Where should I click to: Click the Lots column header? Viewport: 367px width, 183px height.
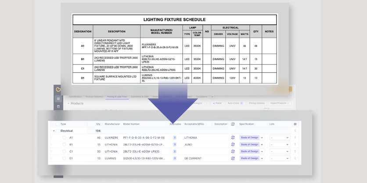[x=271, y=124]
